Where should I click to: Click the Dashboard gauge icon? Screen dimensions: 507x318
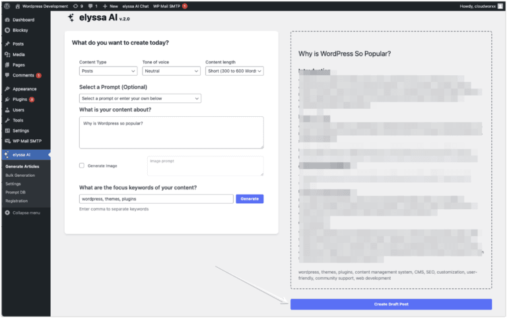point(7,20)
